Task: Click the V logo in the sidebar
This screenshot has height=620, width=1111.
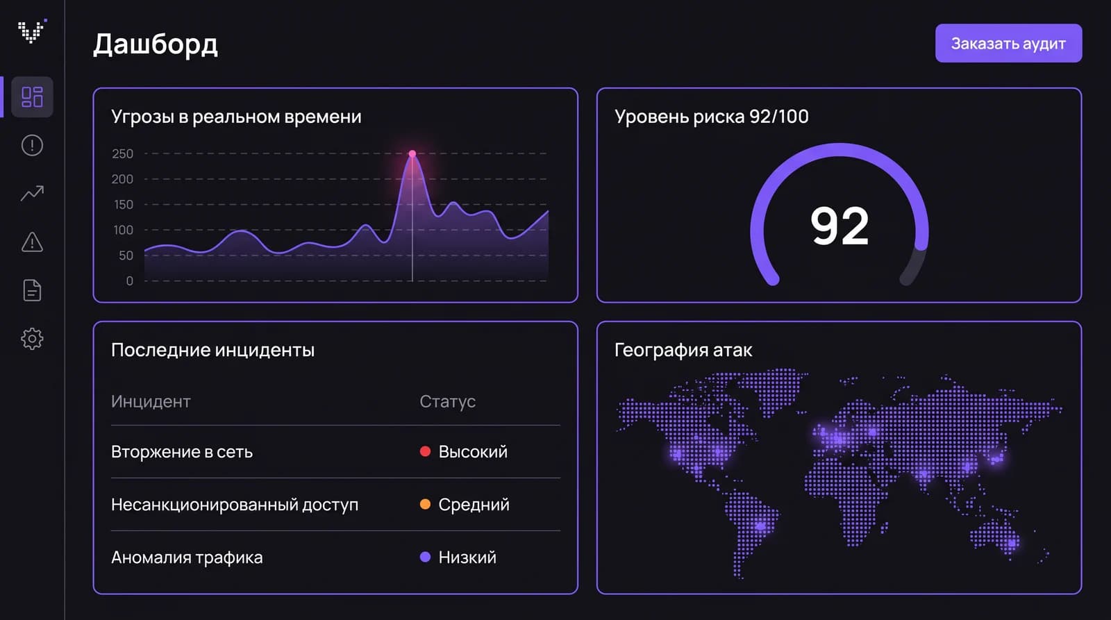Action: click(x=32, y=31)
